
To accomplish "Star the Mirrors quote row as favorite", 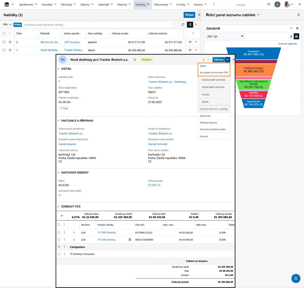I will click(x=10, y=42).
